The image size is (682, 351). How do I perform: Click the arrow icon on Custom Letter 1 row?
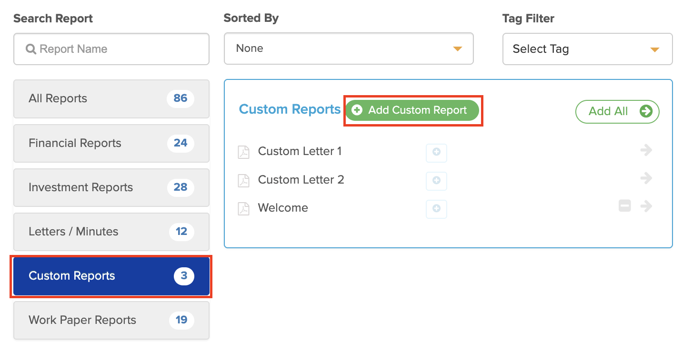click(646, 150)
